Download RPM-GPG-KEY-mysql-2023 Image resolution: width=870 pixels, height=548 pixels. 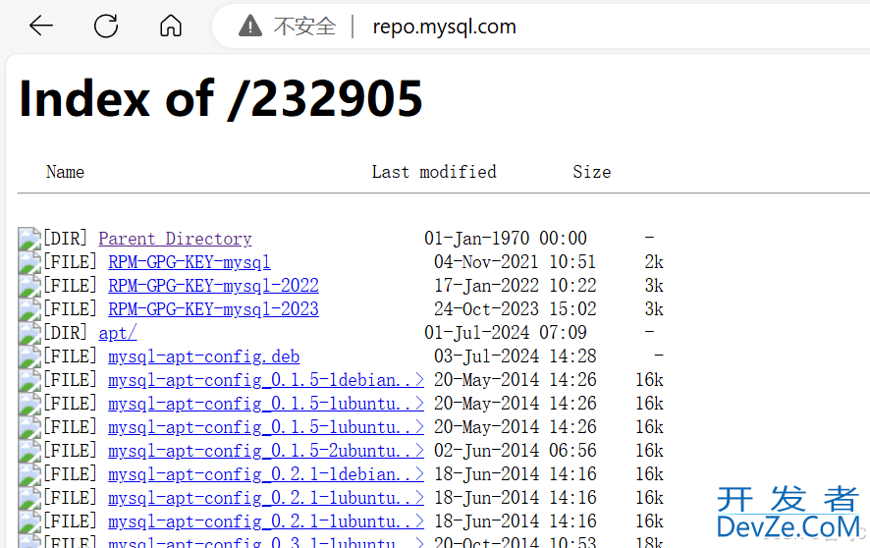pyautogui.click(x=213, y=309)
